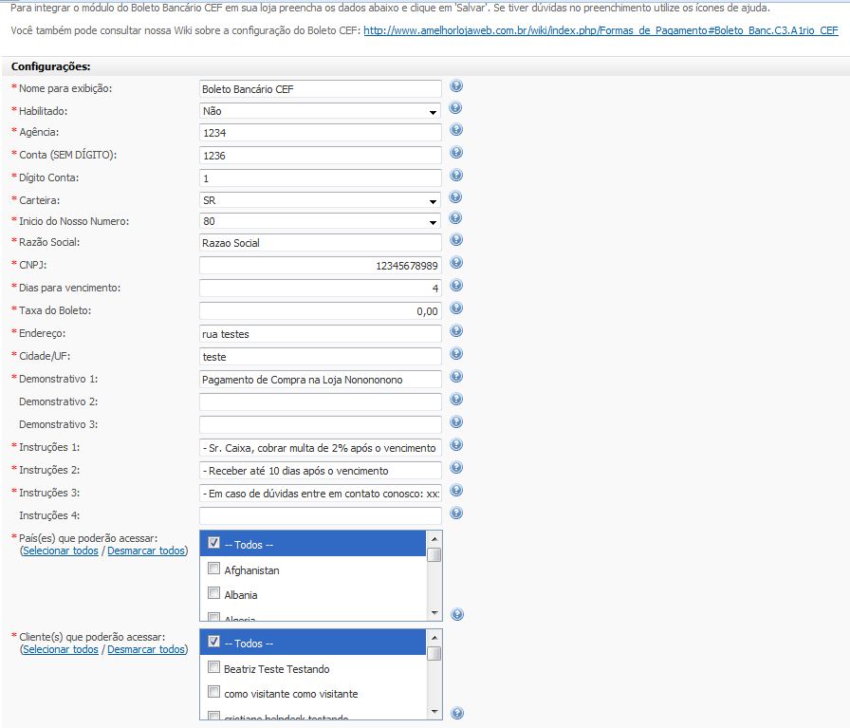Click help icon beside Habilitado dropdown
Screen dimensions: 850x728
(x=456, y=107)
